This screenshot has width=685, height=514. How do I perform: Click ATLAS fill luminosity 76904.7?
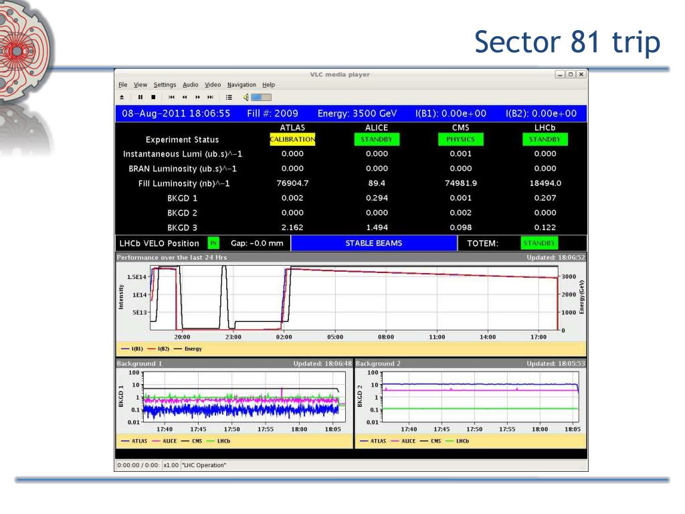pyautogui.click(x=292, y=183)
